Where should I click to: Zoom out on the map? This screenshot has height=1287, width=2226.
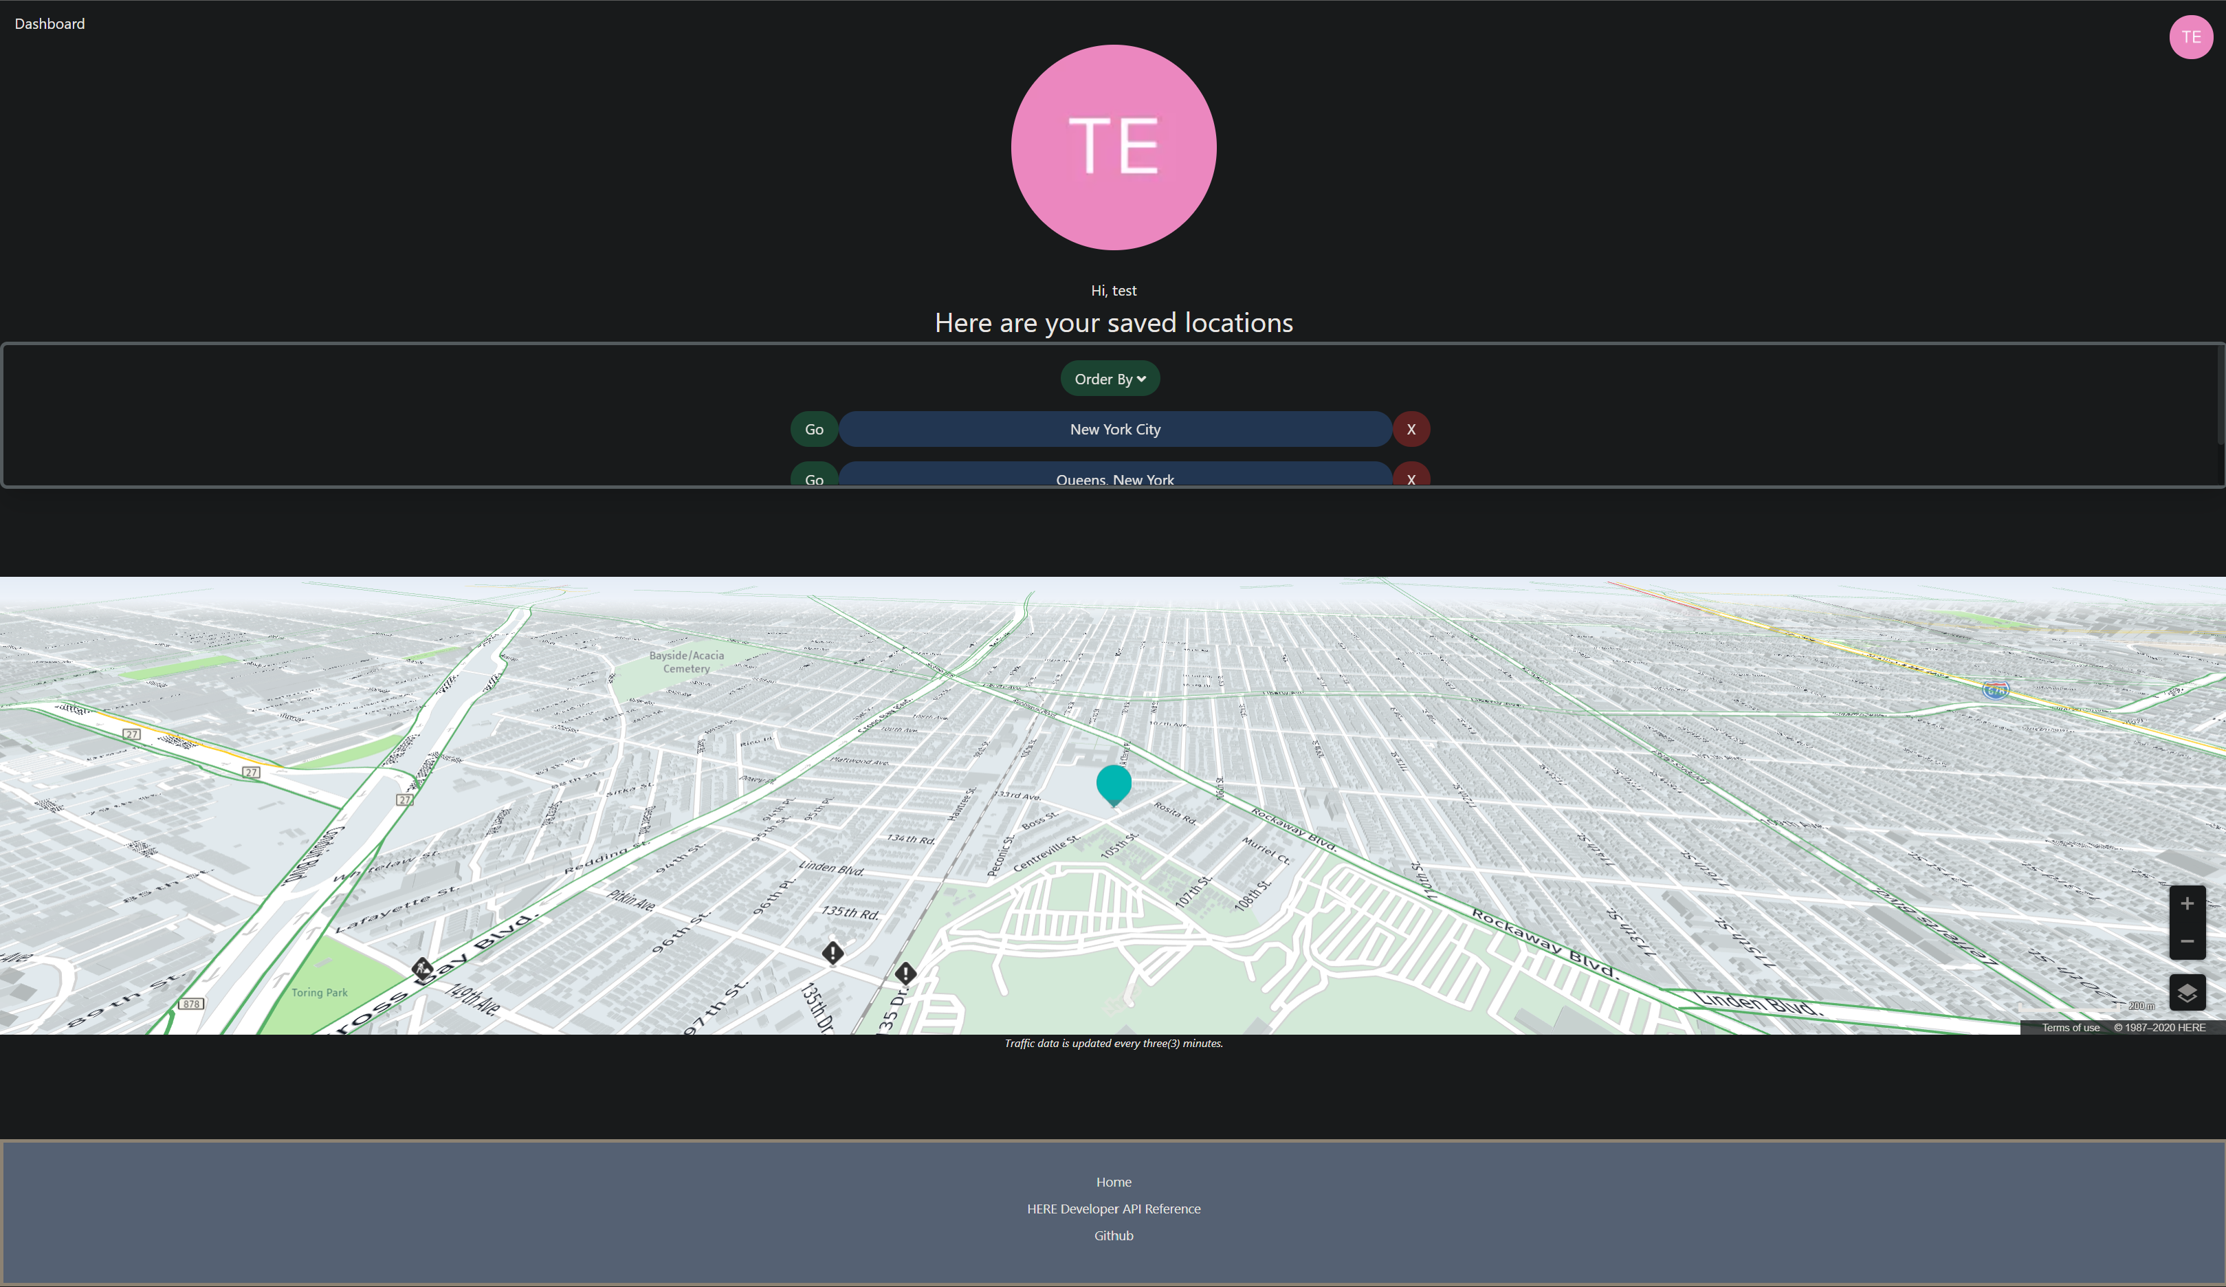coord(2187,942)
